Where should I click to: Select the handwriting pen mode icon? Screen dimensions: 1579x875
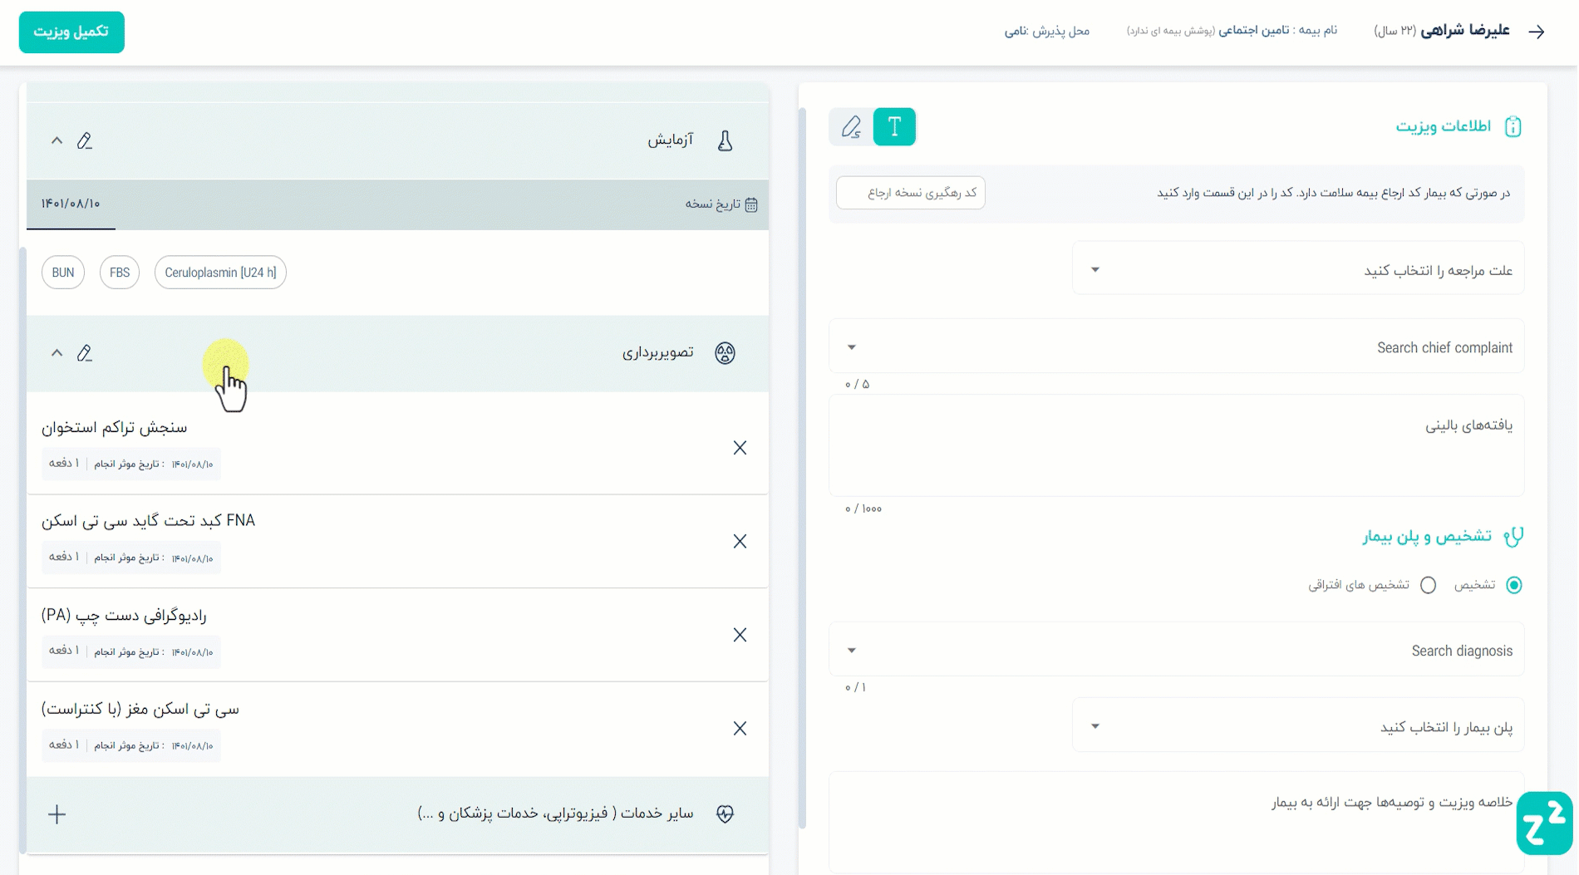[x=851, y=126]
